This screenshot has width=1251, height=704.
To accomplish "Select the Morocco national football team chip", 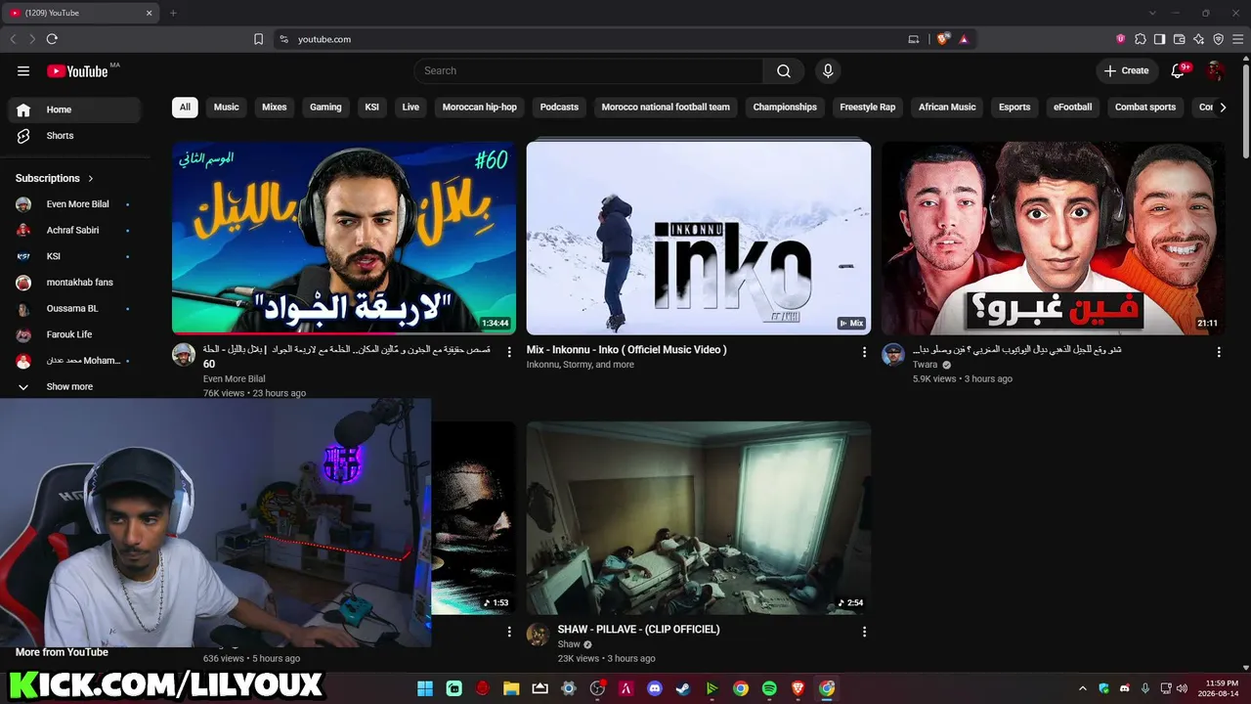I will [x=666, y=108].
